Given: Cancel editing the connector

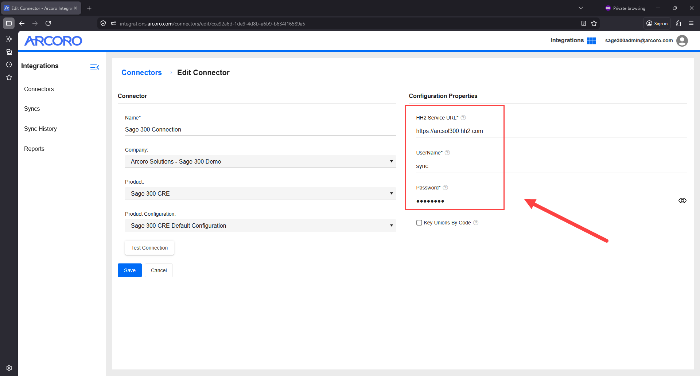Looking at the screenshot, I should (159, 270).
